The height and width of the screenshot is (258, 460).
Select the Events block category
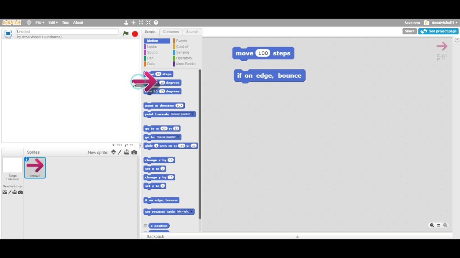(181, 41)
